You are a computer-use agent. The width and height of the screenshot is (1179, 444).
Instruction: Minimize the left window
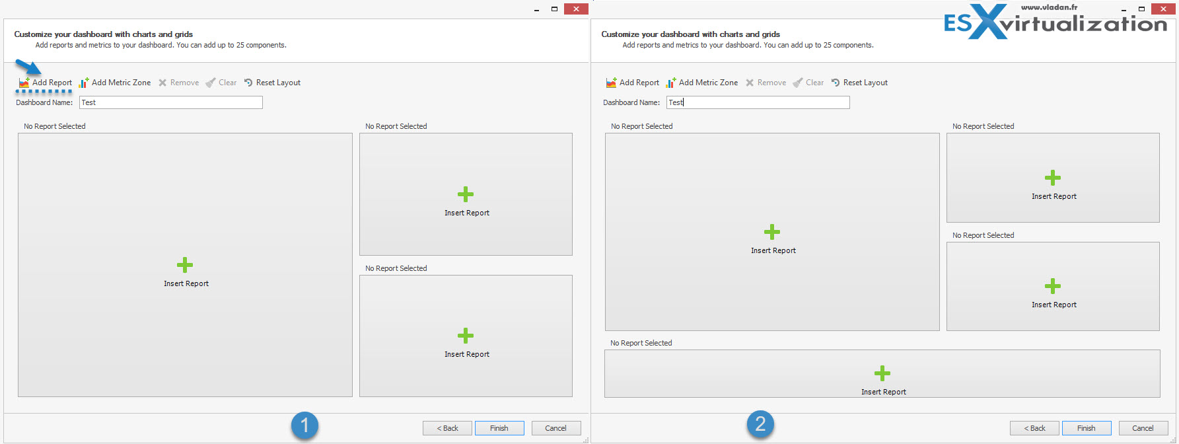coord(536,9)
